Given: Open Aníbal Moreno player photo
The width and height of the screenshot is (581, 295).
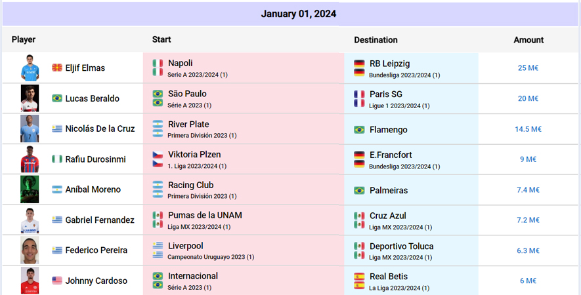Looking at the screenshot, I should pos(30,189).
